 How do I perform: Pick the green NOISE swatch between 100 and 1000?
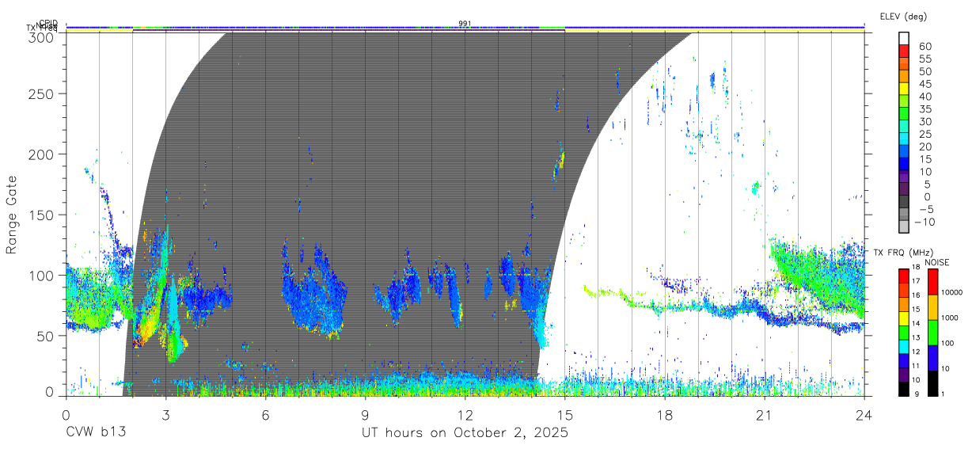[932, 332]
